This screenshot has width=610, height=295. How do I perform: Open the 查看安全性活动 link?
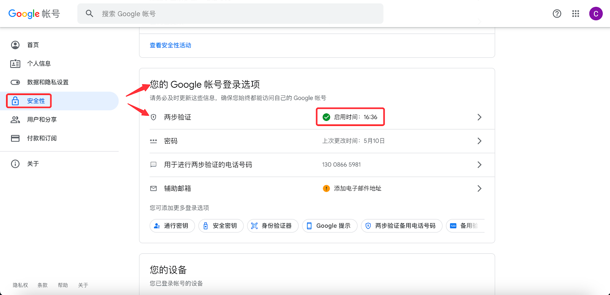pos(170,45)
